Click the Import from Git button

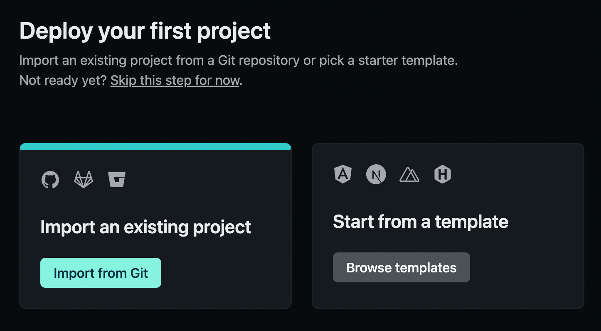tap(101, 273)
